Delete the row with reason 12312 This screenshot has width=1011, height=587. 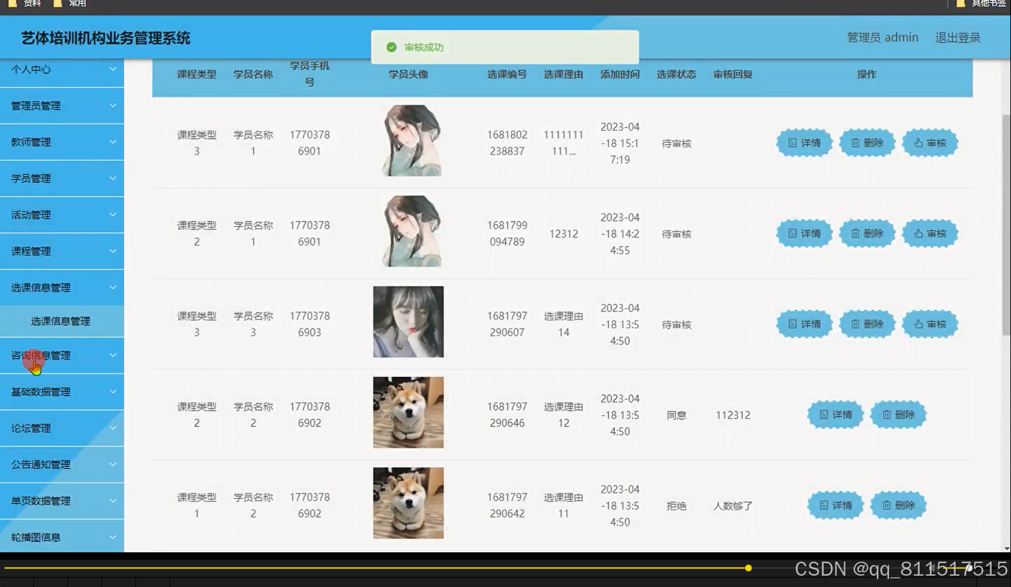click(867, 233)
